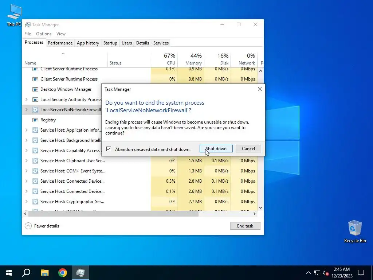Expand Service Host: Clipboard User Ser... row
This screenshot has width=373, height=280.
click(x=26, y=161)
